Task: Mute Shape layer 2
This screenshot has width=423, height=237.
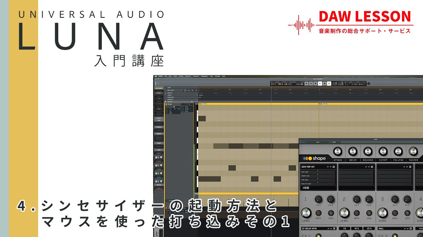Action: pos(357,213)
